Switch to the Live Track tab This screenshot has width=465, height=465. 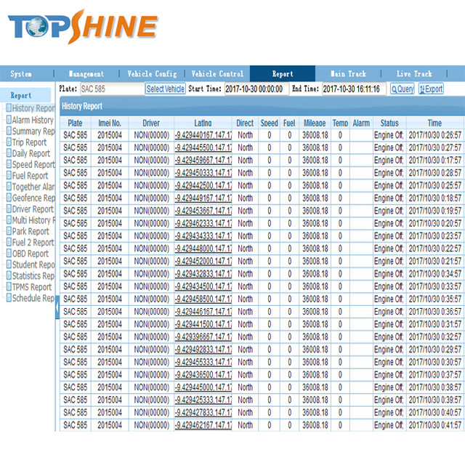coord(414,73)
